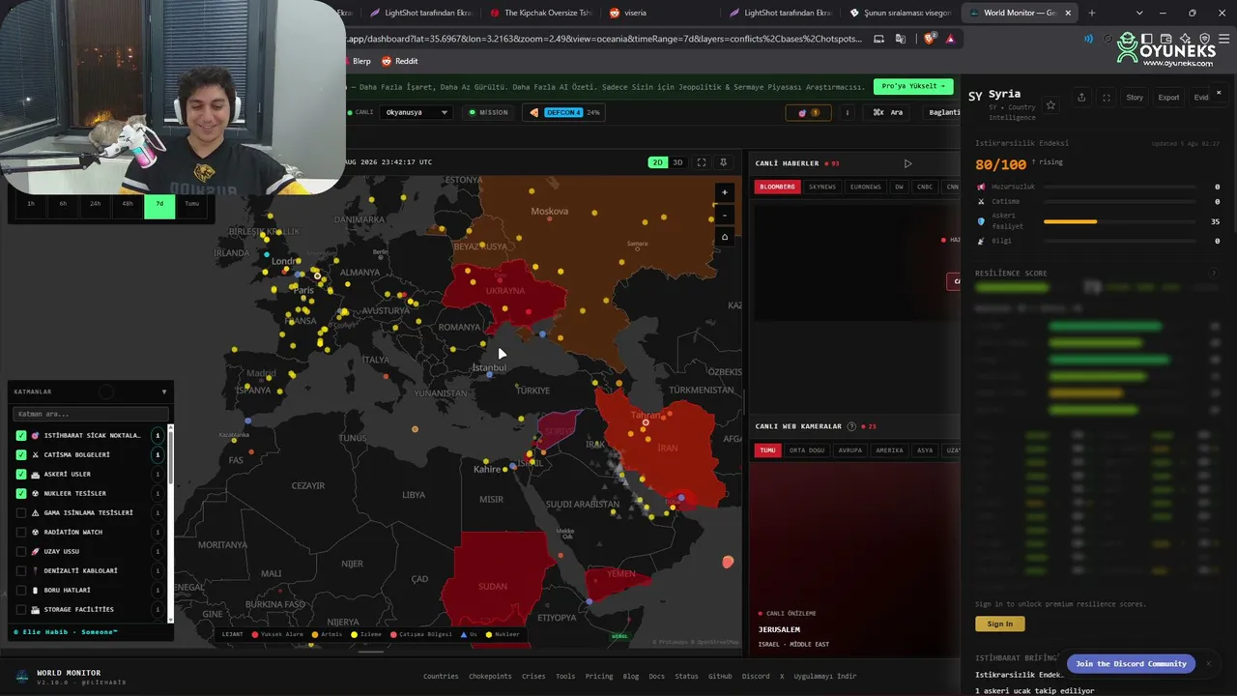Image resolution: width=1237 pixels, height=696 pixels.
Task: Select the 24h time range
Action: coord(95,204)
